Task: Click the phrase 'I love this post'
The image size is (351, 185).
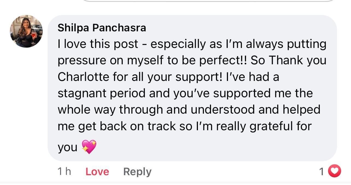Action: click(98, 44)
